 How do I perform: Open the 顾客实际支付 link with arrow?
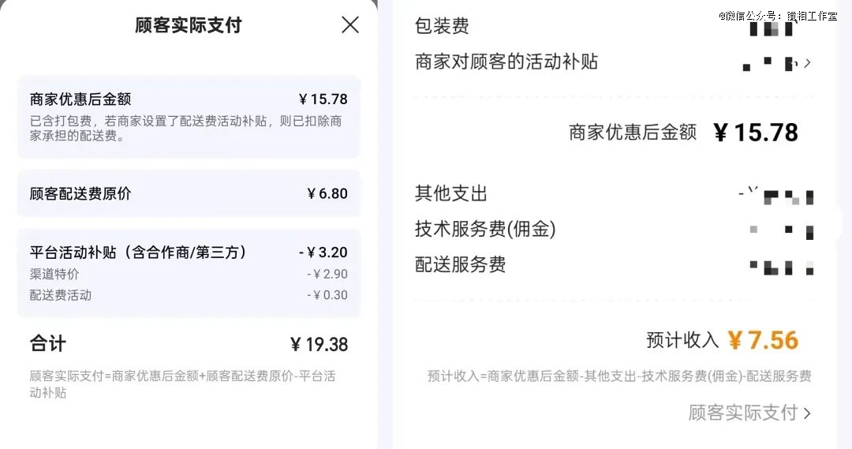click(749, 413)
